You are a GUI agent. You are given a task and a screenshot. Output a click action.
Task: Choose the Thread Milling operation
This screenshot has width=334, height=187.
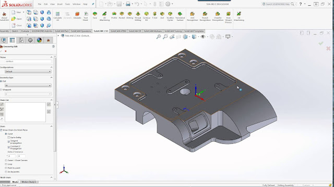[138, 16]
